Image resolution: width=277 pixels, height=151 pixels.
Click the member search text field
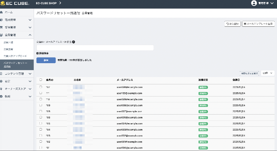tap(95, 48)
